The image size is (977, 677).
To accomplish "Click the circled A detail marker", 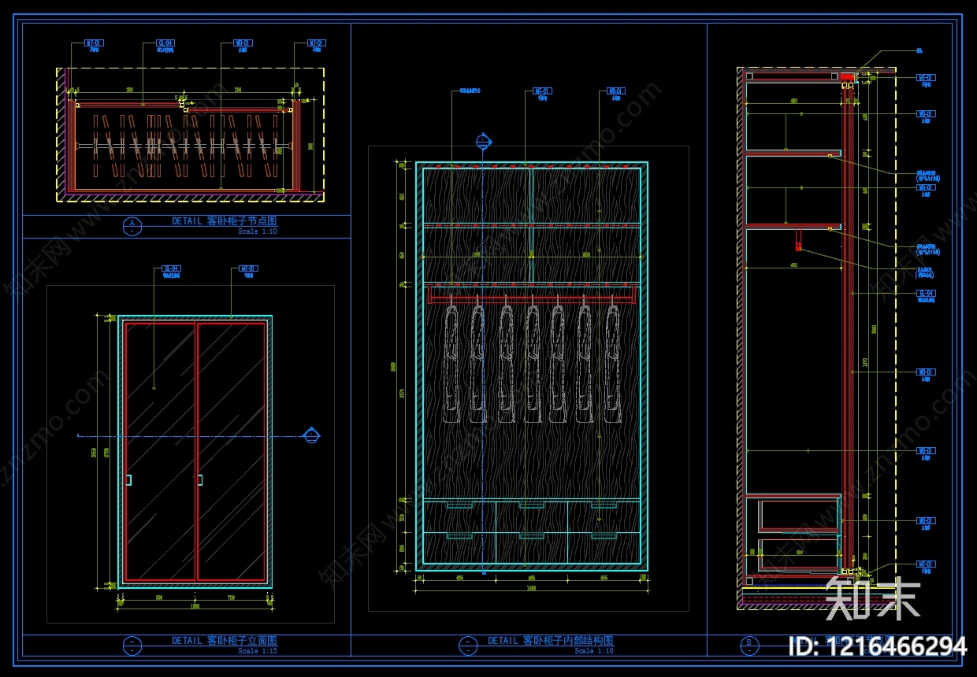I will tap(132, 226).
